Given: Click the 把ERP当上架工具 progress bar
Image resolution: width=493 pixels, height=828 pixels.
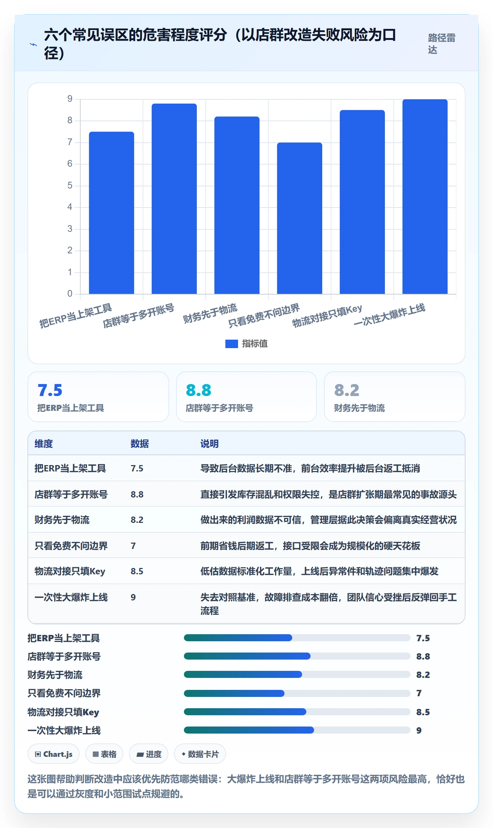Looking at the screenshot, I should click(x=297, y=638).
